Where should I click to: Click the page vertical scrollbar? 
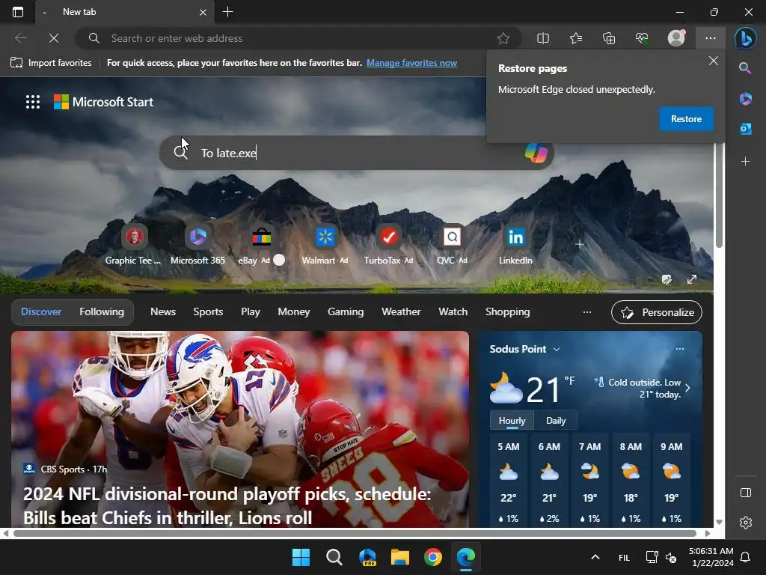(x=719, y=195)
